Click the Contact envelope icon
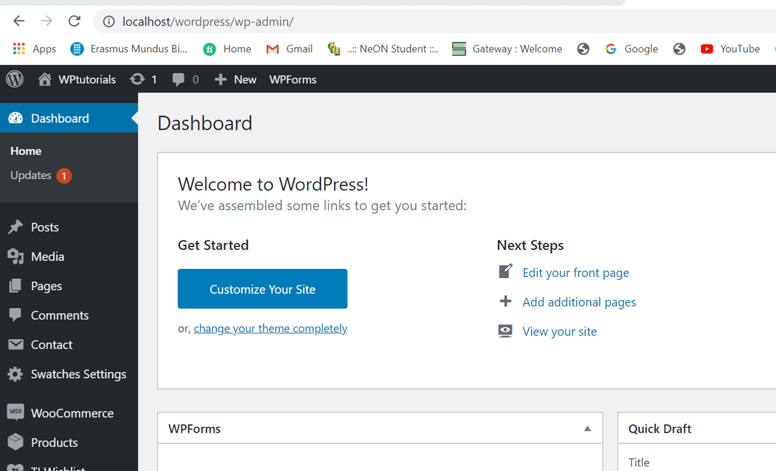776x471 pixels. click(15, 345)
